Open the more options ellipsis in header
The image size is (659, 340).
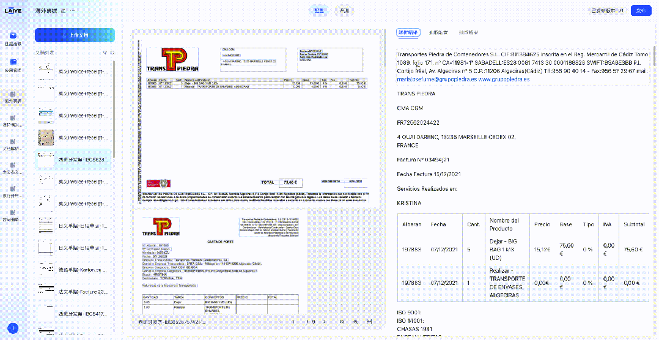tap(73, 11)
